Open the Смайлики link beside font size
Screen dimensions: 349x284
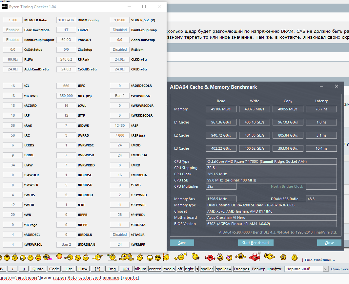click(340, 269)
